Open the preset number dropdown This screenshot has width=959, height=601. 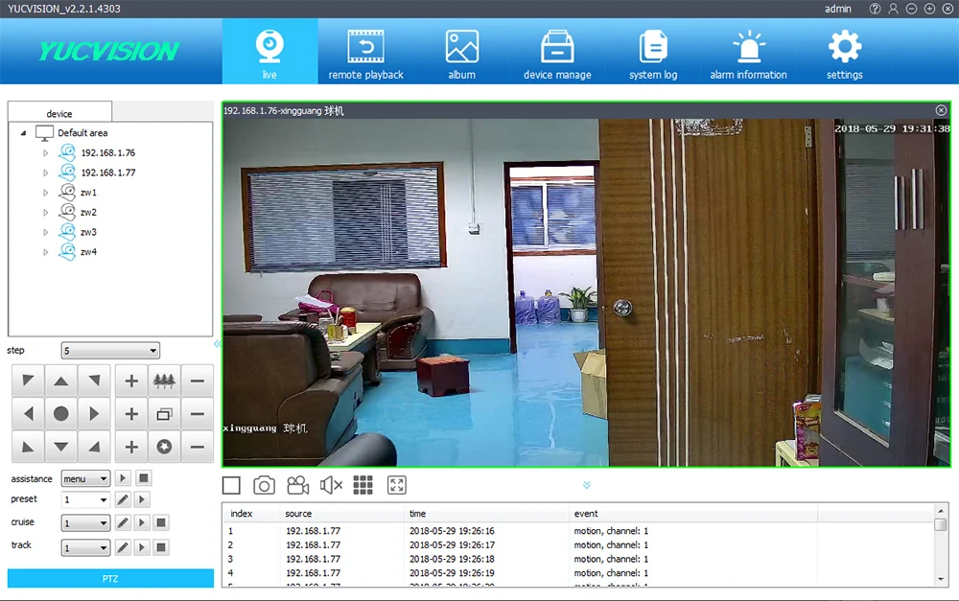[85, 499]
